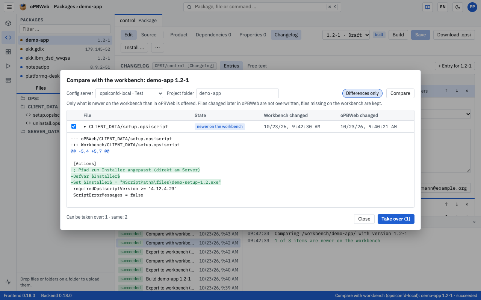The height and width of the screenshot is (300, 481).
Task: Close the compare dialog with Close
Action: tap(364, 219)
